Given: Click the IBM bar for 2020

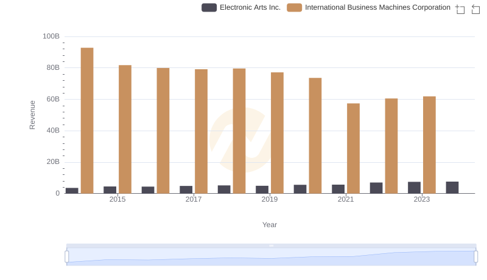Looking at the screenshot, I should 315,135.
